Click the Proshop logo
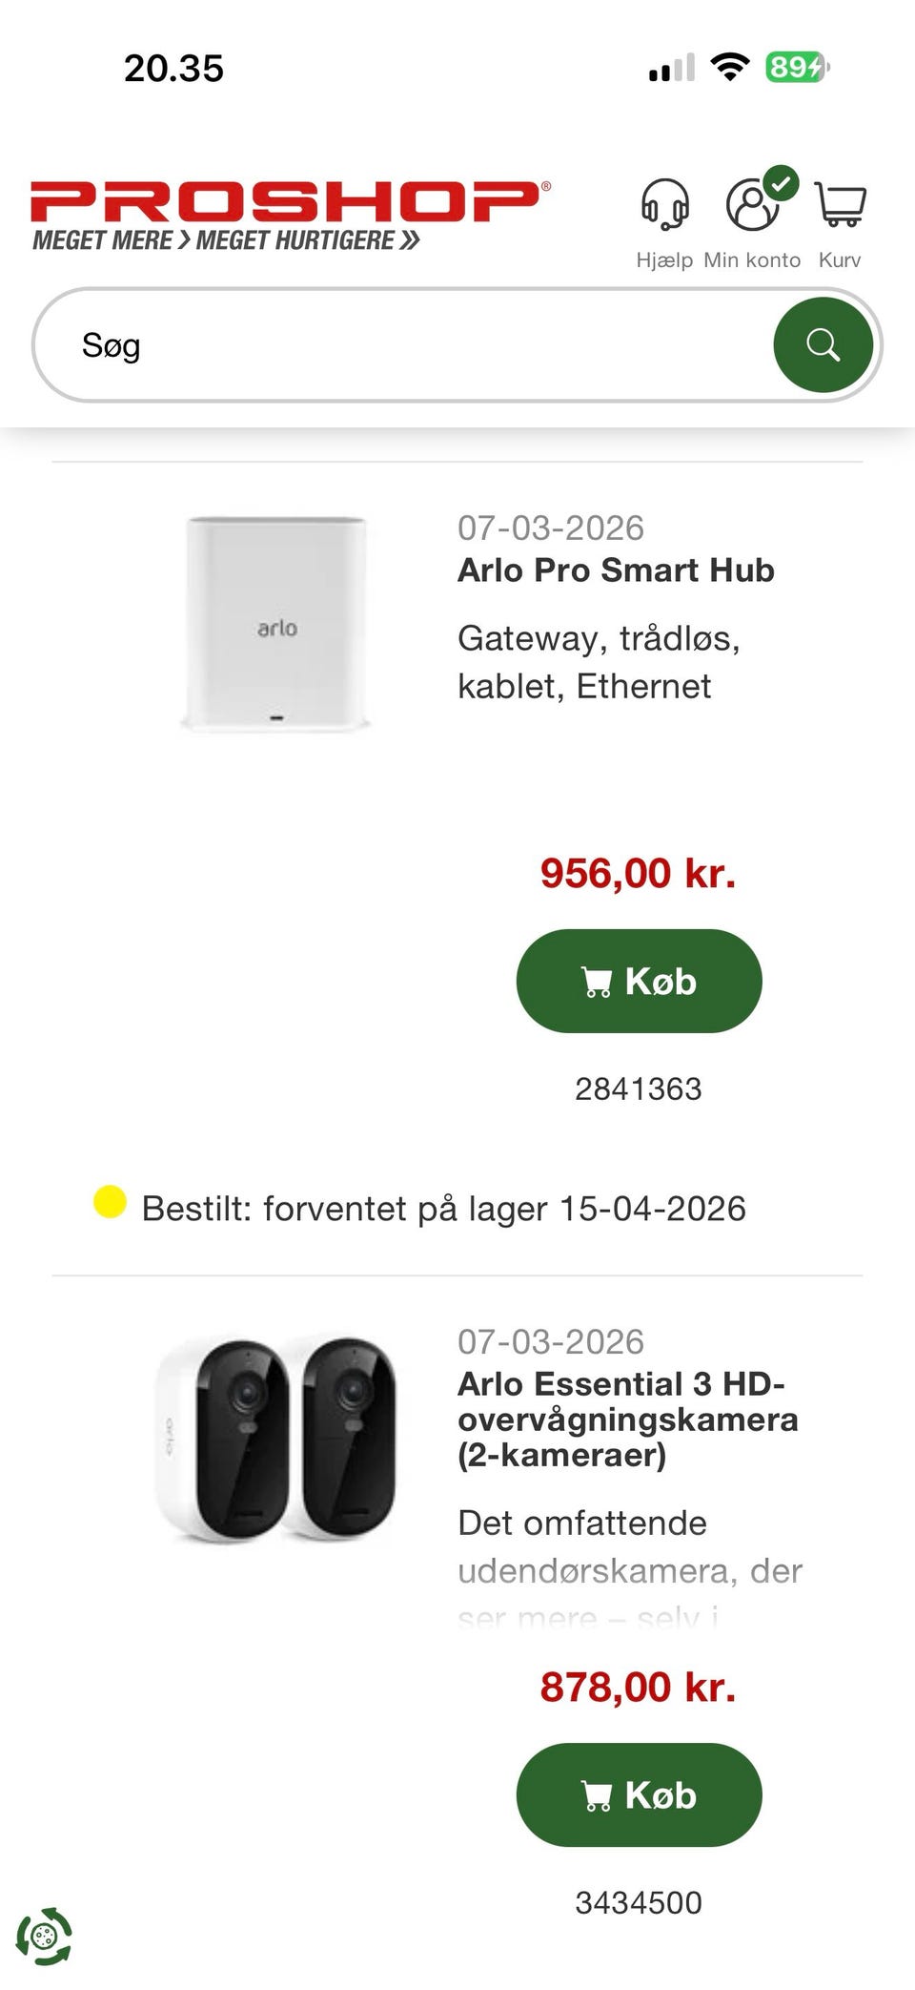This screenshot has height=1990, width=915. click(x=290, y=215)
